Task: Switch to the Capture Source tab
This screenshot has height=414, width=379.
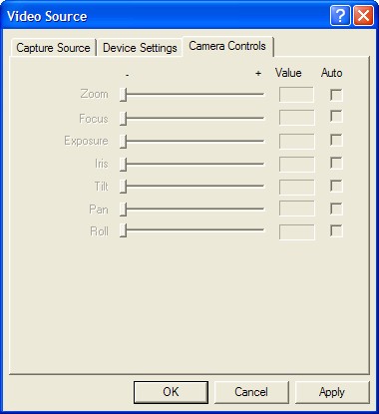Action: point(53,48)
